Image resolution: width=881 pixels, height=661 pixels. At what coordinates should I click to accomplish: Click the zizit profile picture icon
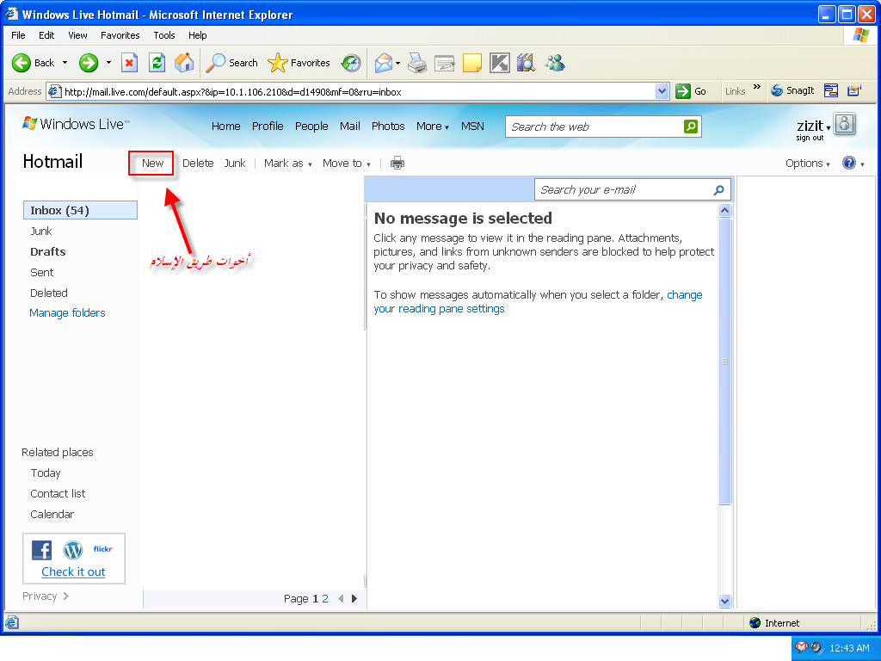coord(845,123)
